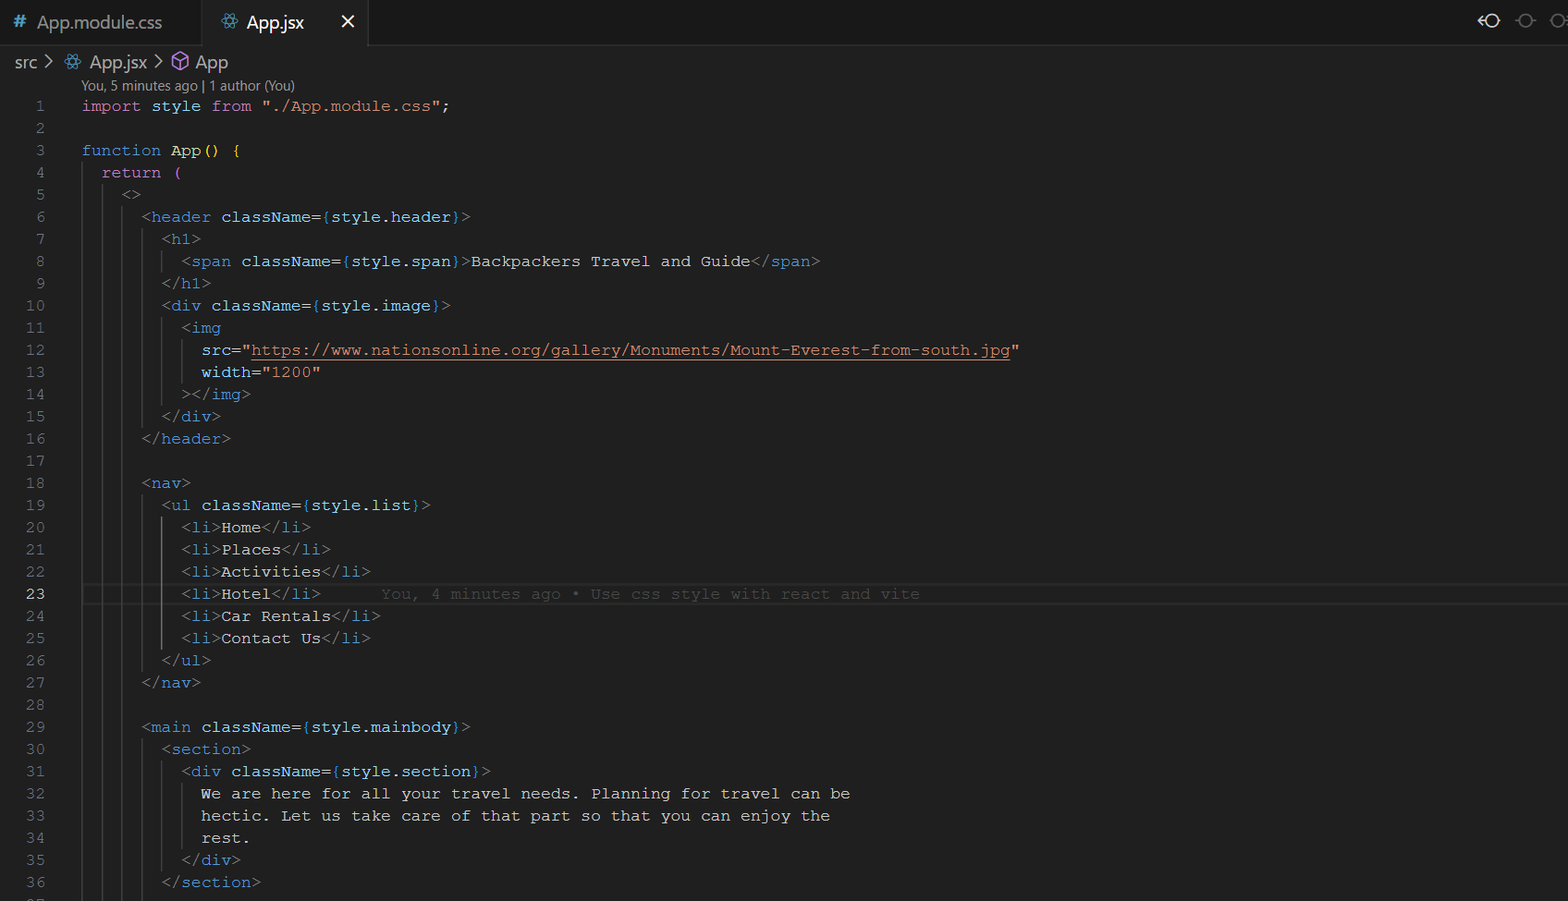
Task: Close the App.jsx tab with its X button
Action: point(347,21)
